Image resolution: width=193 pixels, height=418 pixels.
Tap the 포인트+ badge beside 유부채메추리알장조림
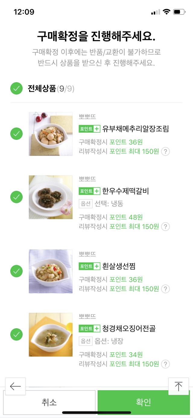click(x=89, y=129)
